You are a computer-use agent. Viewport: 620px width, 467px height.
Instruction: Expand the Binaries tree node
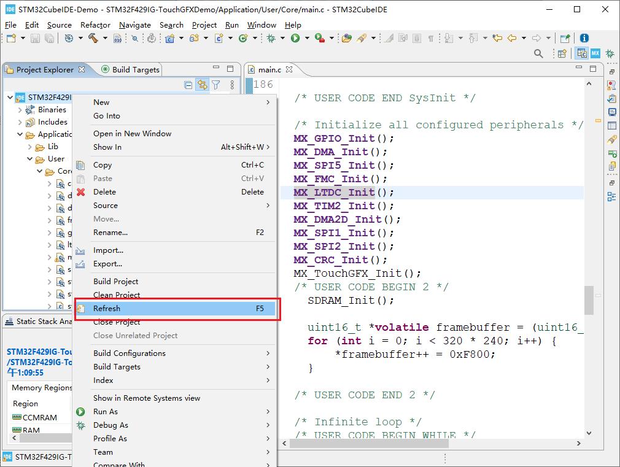tap(20, 110)
